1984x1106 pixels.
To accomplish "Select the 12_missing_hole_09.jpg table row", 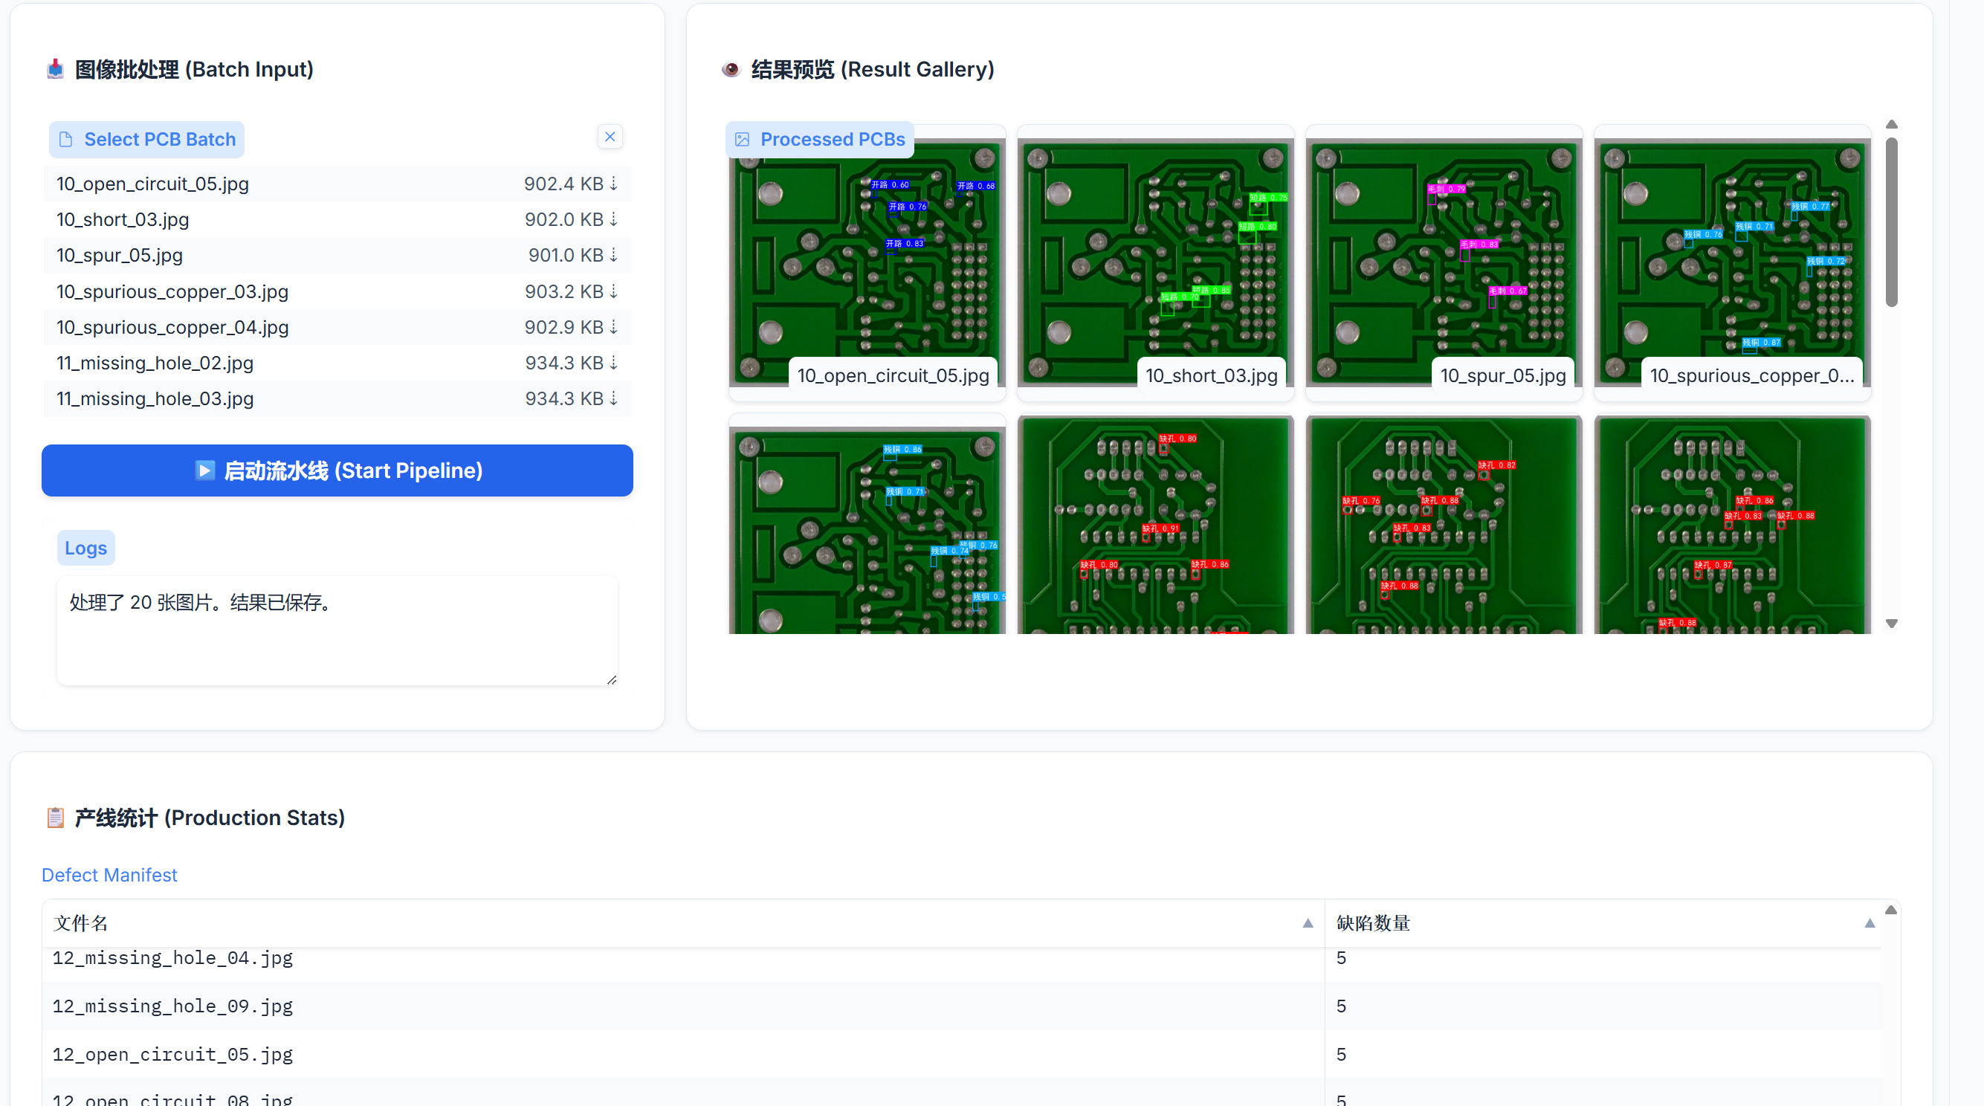I will point(172,1006).
